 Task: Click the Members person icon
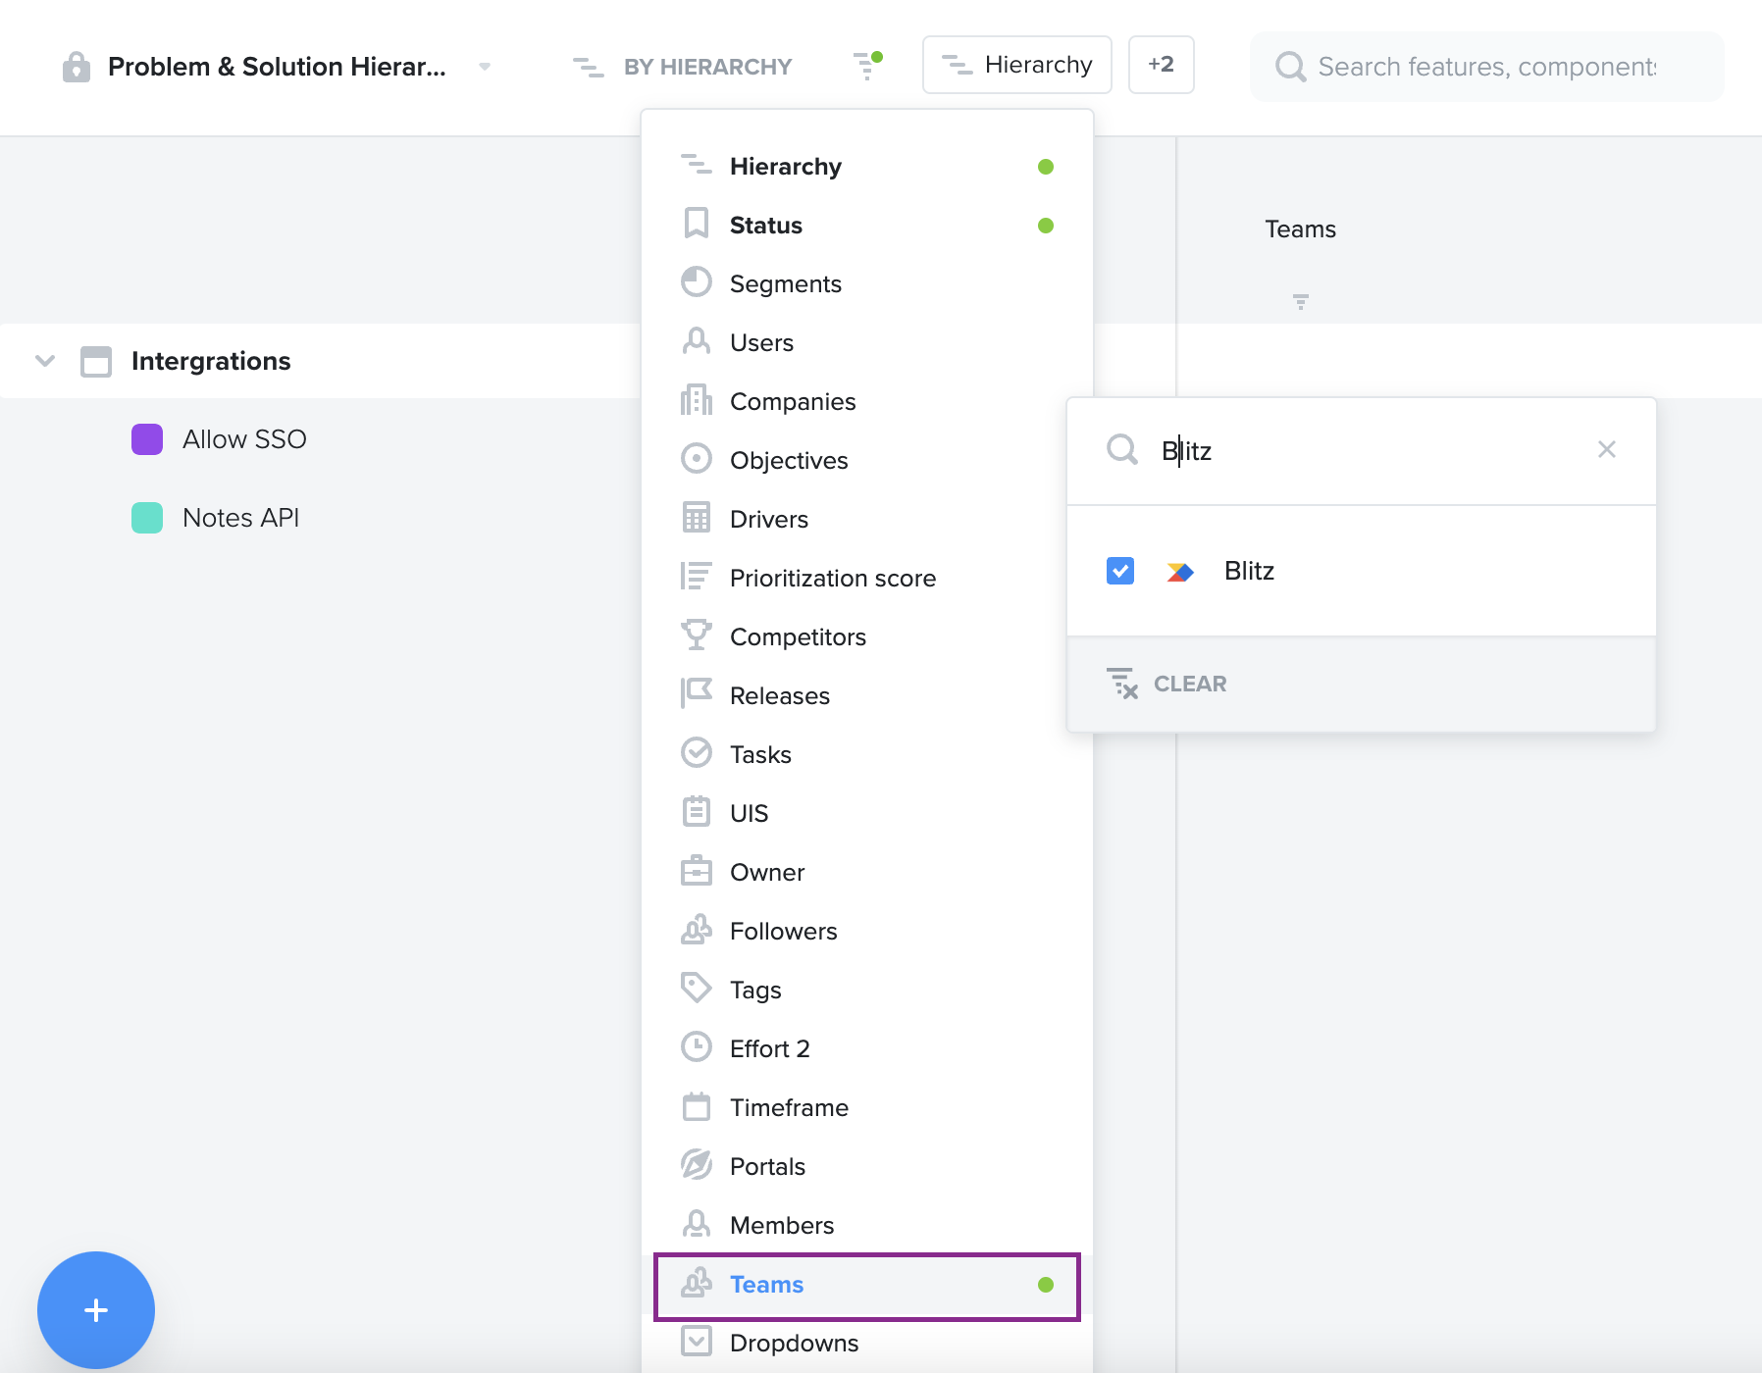697,1224
